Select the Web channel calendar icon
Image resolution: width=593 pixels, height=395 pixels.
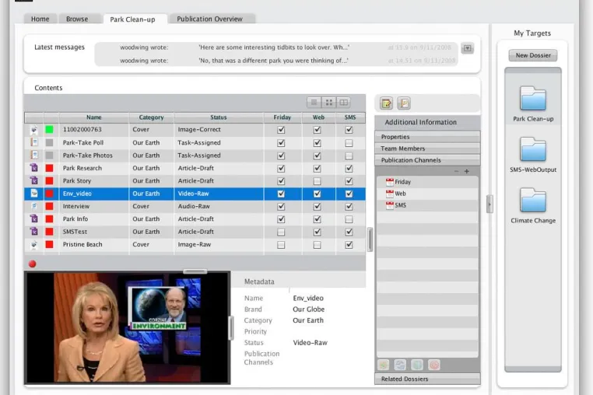390,194
